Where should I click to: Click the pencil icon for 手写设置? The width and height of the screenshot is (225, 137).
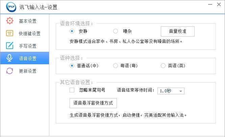point(9,46)
